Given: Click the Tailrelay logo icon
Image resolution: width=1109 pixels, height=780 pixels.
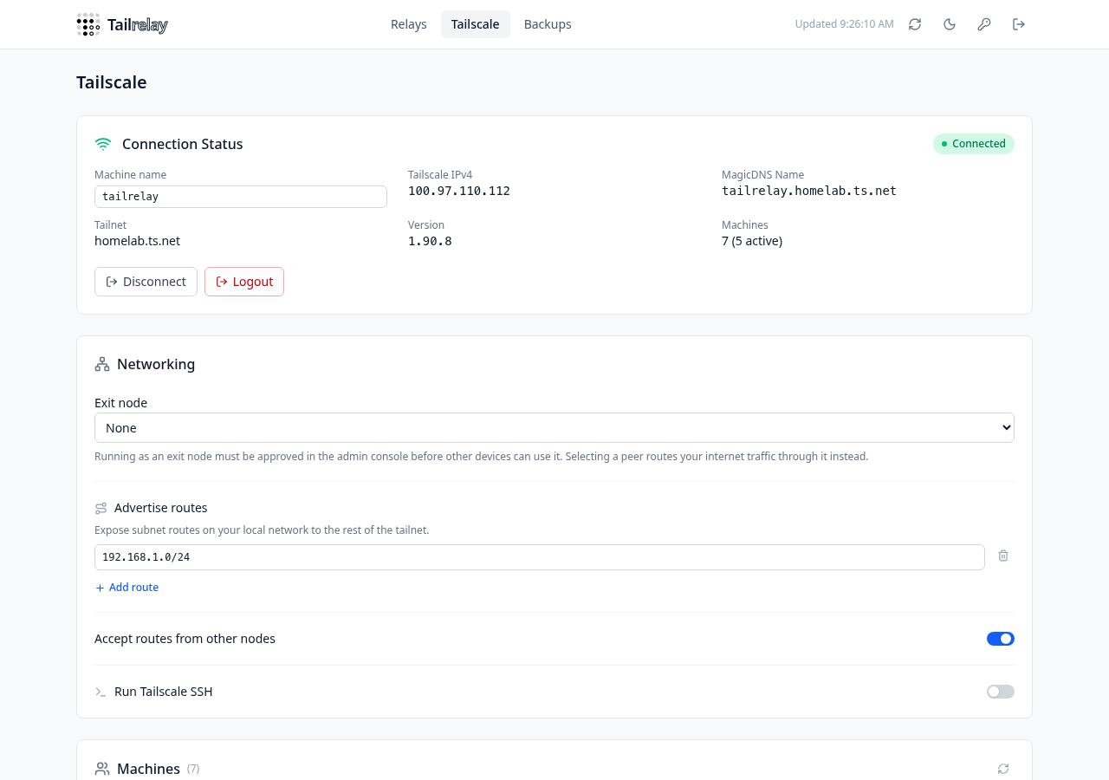Looking at the screenshot, I should [x=88, y=24].
